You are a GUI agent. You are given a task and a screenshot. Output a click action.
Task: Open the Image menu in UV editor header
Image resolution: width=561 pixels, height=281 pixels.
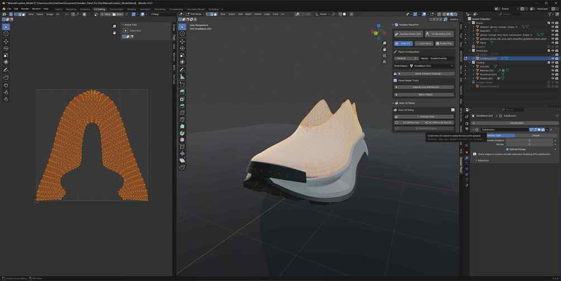[x=49, y=14]
